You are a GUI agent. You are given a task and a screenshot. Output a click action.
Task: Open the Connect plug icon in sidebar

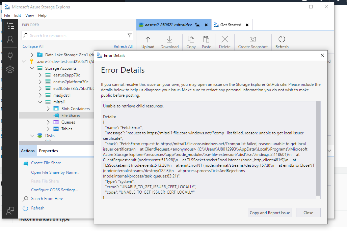tap(10, 56)
